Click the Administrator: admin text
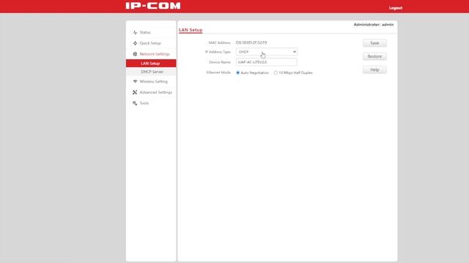Viewport: 469px width, 263px height. (x=374, y=24)
